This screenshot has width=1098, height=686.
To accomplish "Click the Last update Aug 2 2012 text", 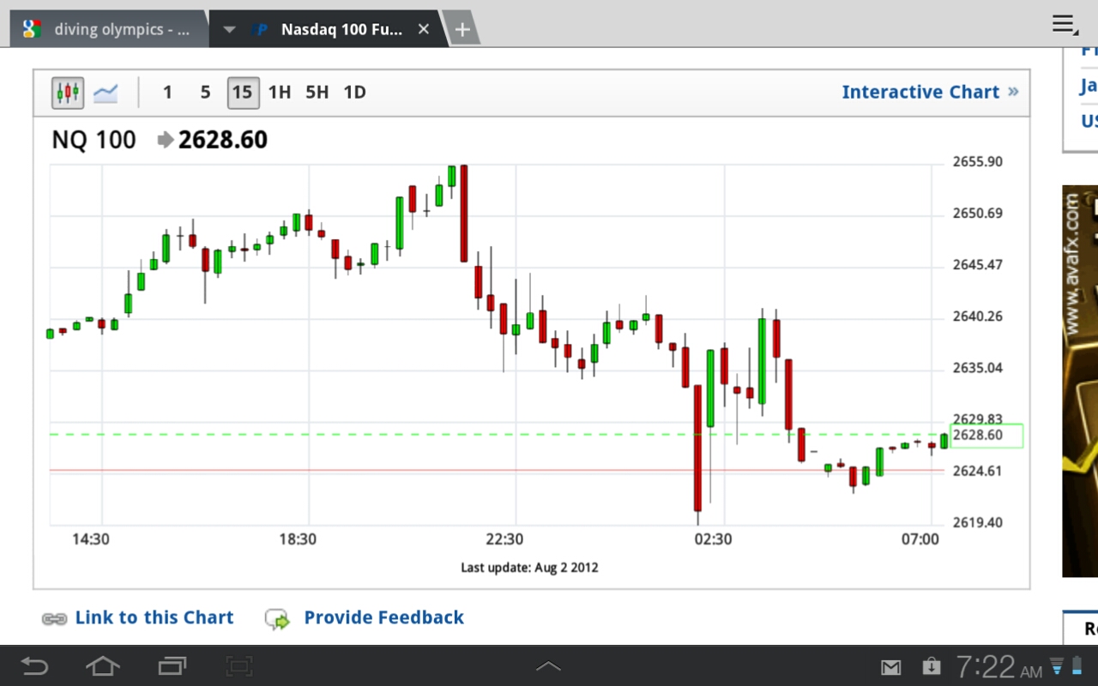I will coord(529,567).
